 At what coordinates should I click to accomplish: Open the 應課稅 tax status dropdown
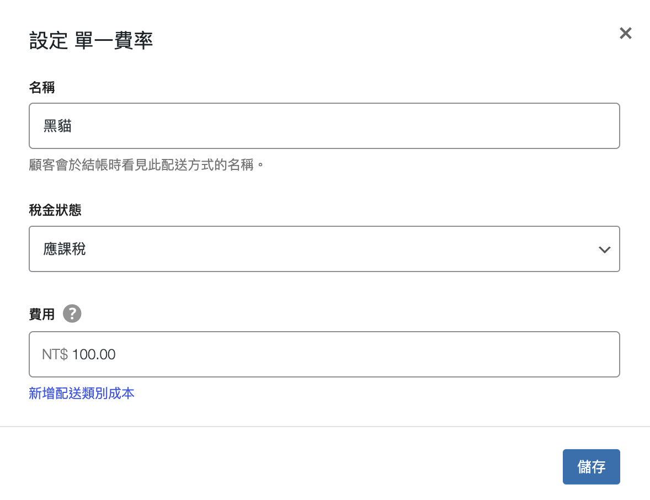[x=324, y=249]
